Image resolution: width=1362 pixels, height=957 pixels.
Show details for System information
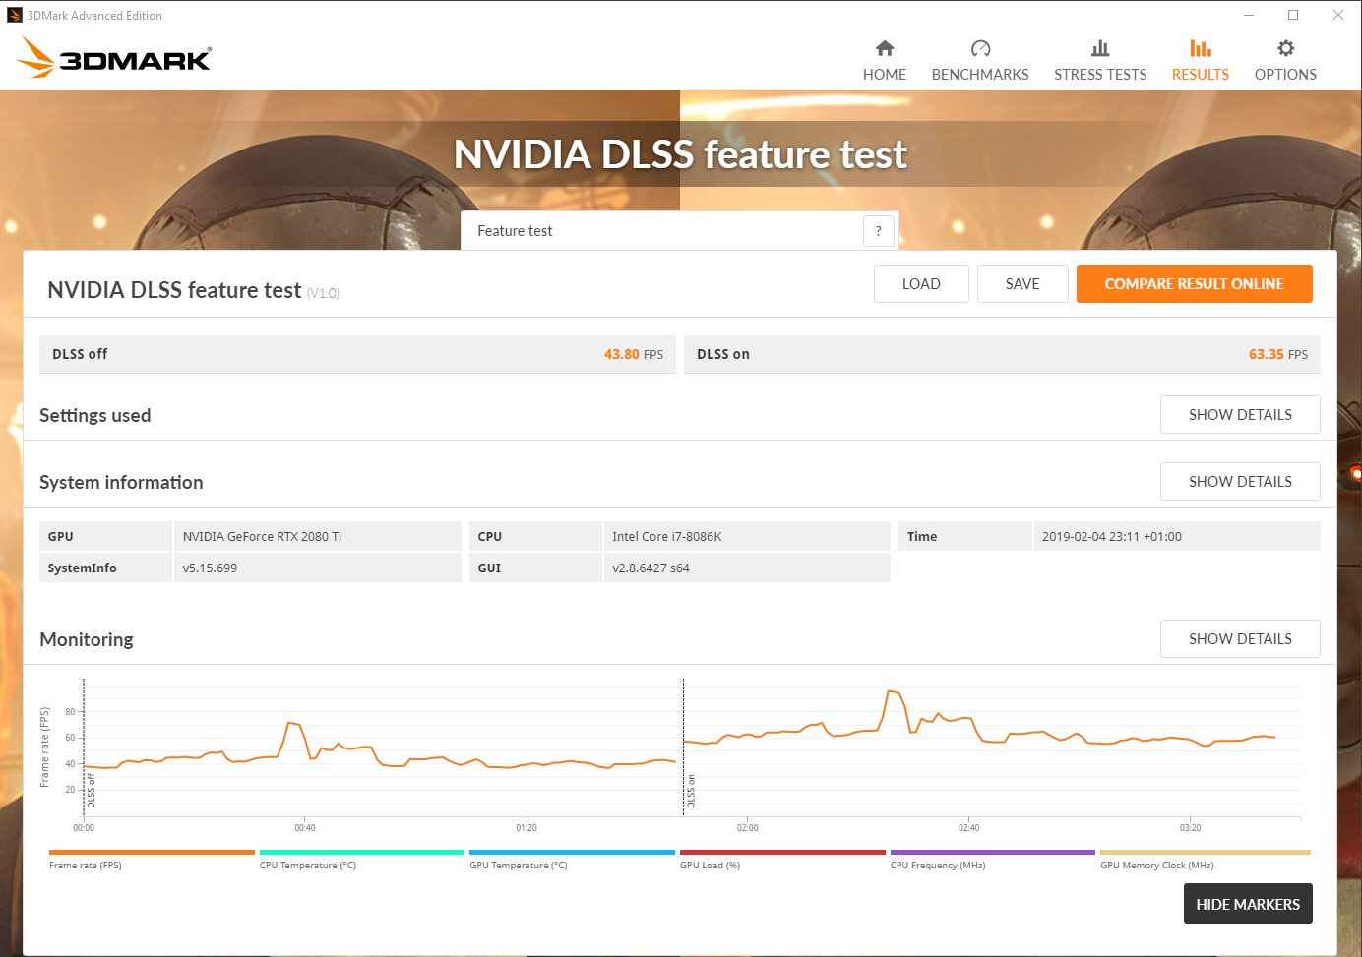[x=1240, y=482]
